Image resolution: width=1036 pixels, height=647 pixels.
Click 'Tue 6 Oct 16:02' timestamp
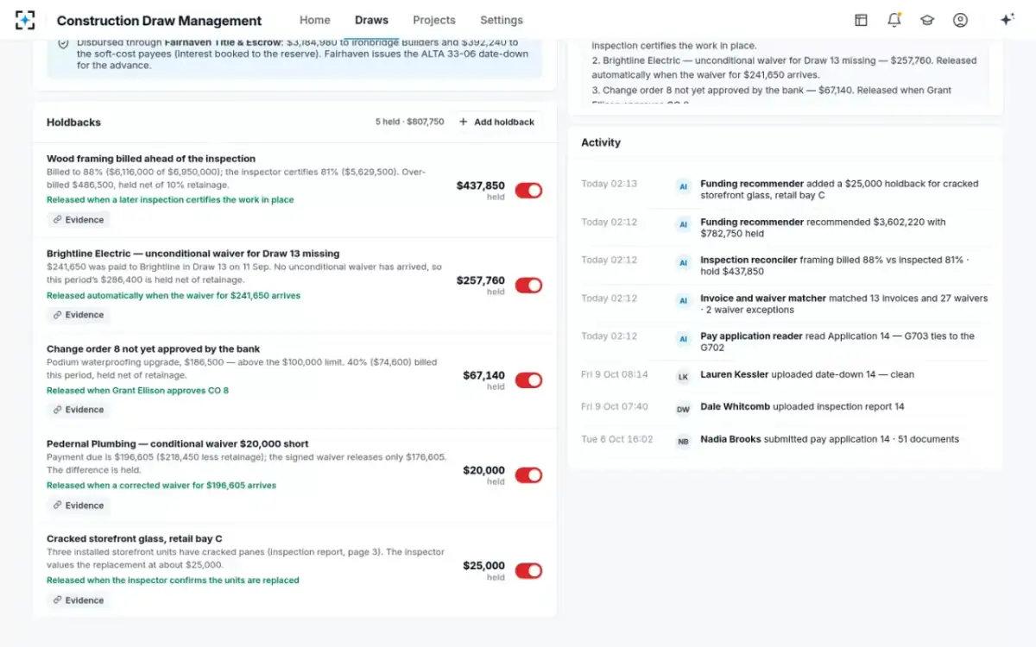click(x=617, y=439)
